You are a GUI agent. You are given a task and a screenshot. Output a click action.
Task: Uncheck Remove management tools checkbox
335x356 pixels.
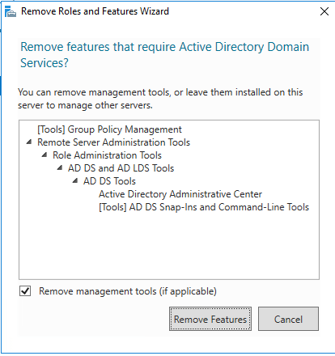25,291
